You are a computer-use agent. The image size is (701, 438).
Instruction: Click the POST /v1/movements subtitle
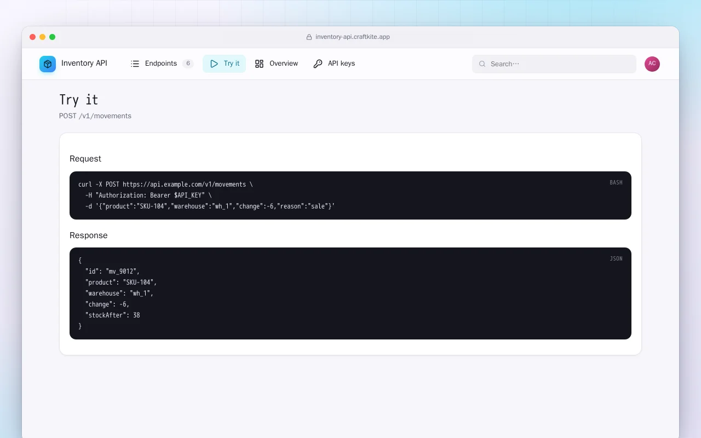(95, 116)
